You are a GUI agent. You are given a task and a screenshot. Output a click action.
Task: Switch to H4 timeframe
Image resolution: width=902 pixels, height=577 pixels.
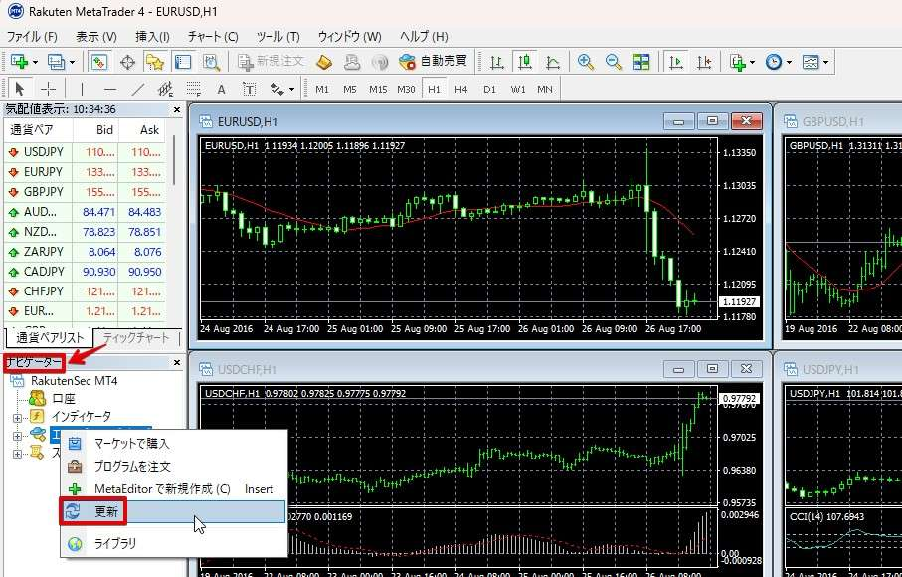click(x=461, y=90)
